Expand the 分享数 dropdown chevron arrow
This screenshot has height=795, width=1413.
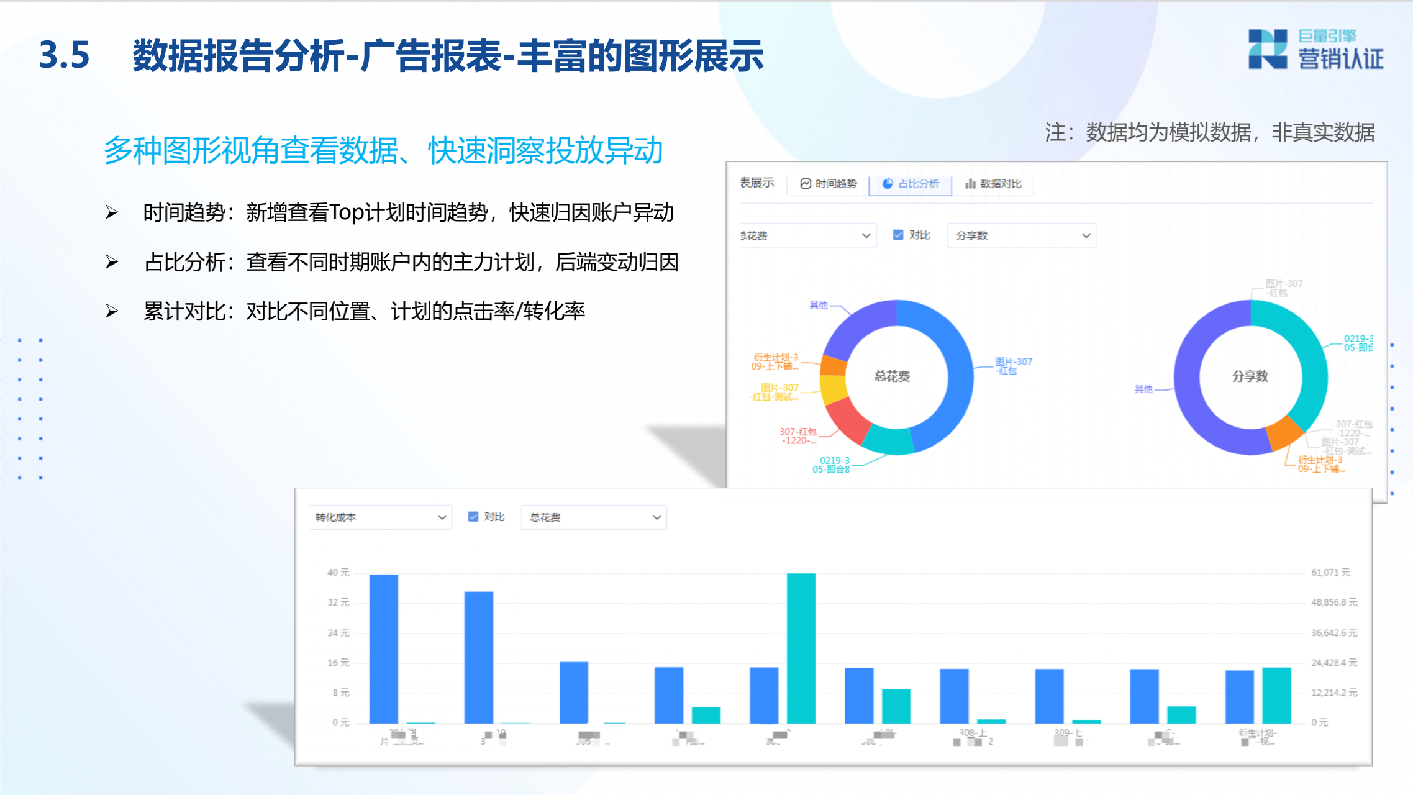[x=1086, y=235]
